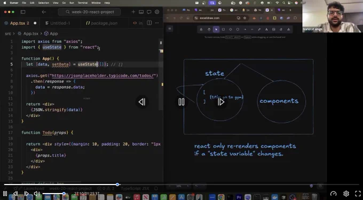
Task: Toggle the bottom panel layout icon in Cursor
Action: (141, 12)
